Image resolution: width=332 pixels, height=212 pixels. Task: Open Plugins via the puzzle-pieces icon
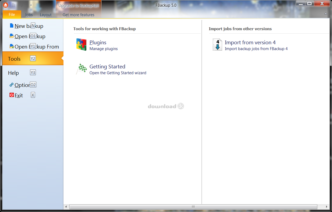81,44
